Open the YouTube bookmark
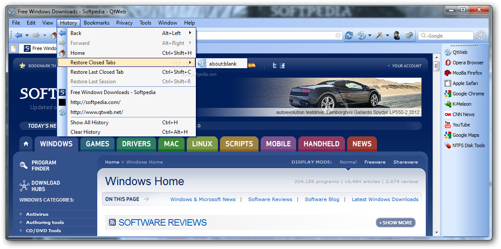Image resolution: width=501 pixels, height=249 pixels. click(x=457, y=125)
